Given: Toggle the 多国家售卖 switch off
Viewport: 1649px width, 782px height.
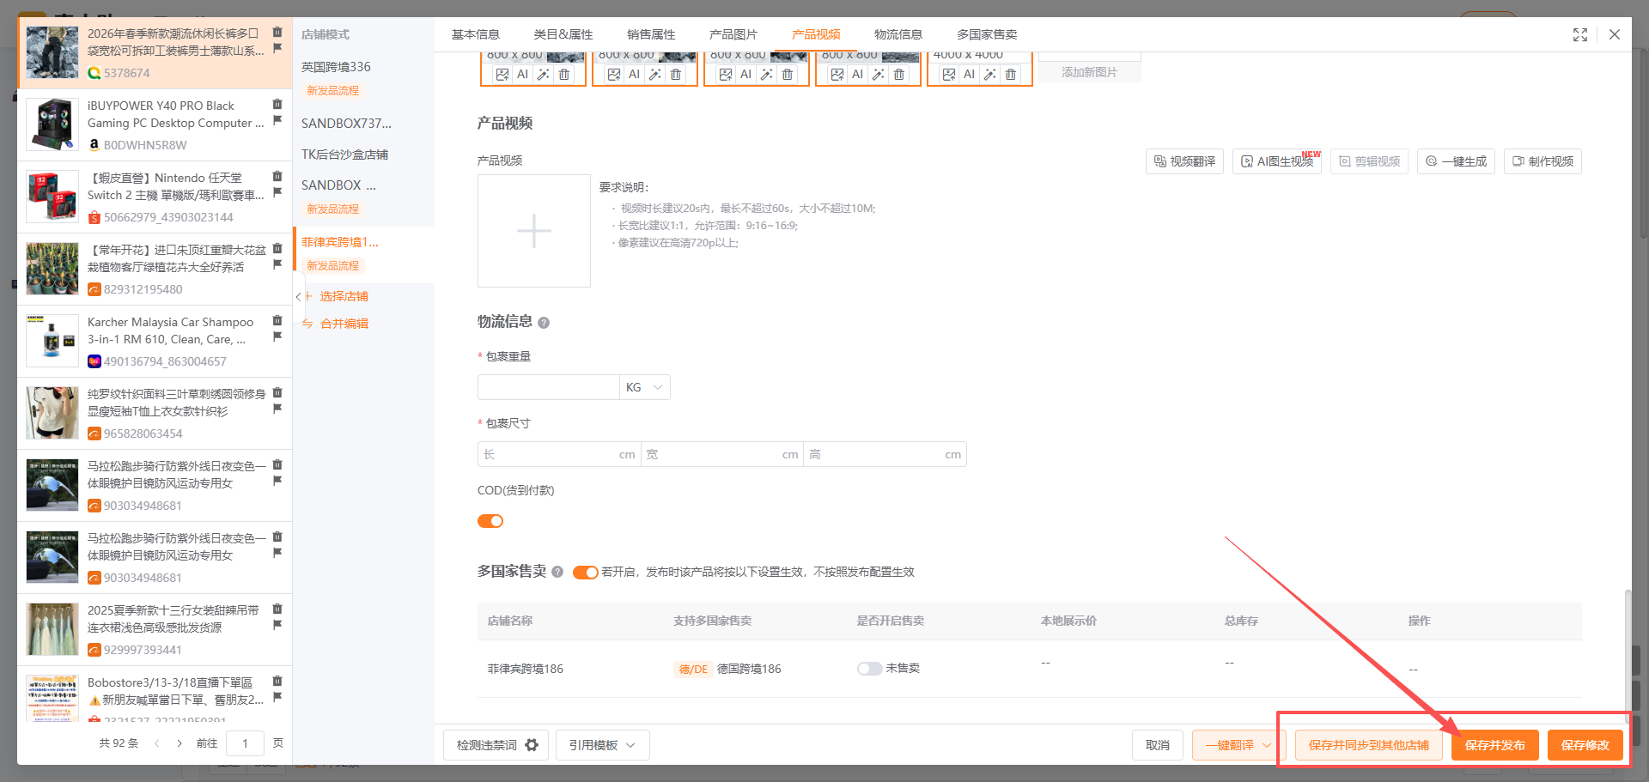Looking at the screenshot, I should pyautogui.click(x=586, y=573).
